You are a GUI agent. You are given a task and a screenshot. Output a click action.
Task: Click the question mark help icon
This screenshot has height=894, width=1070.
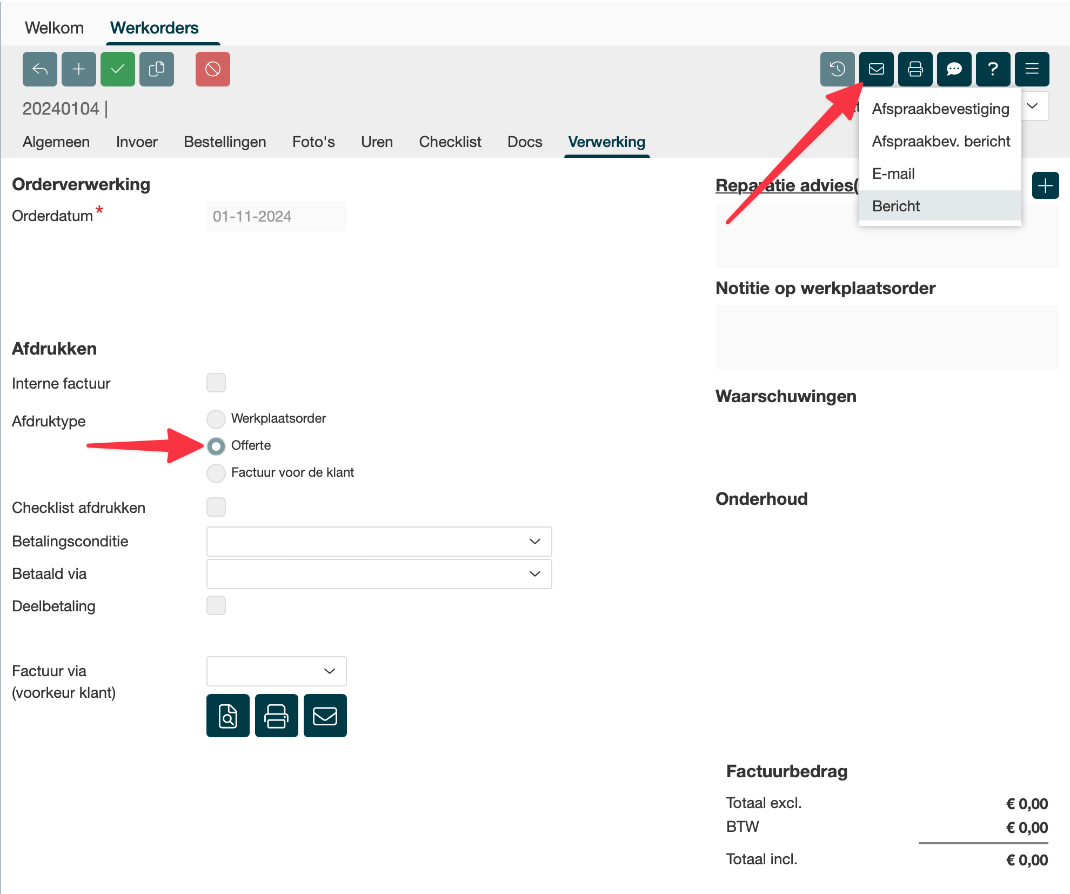click(x=993, y=69)
